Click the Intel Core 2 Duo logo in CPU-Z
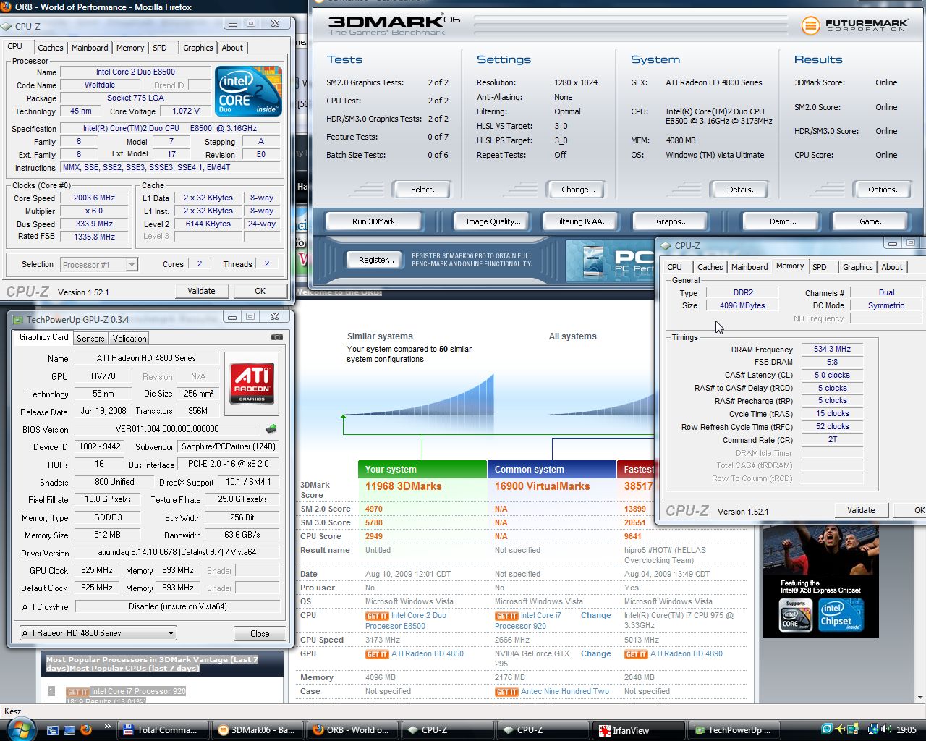This screenshot has width=926, height=741. [x=248, y=92]
